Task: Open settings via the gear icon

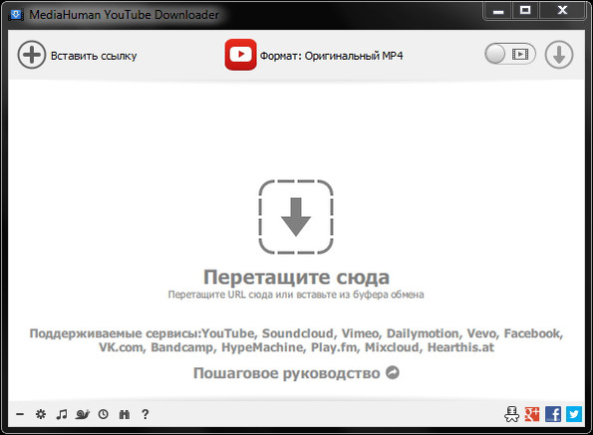Action: (41, 414)
